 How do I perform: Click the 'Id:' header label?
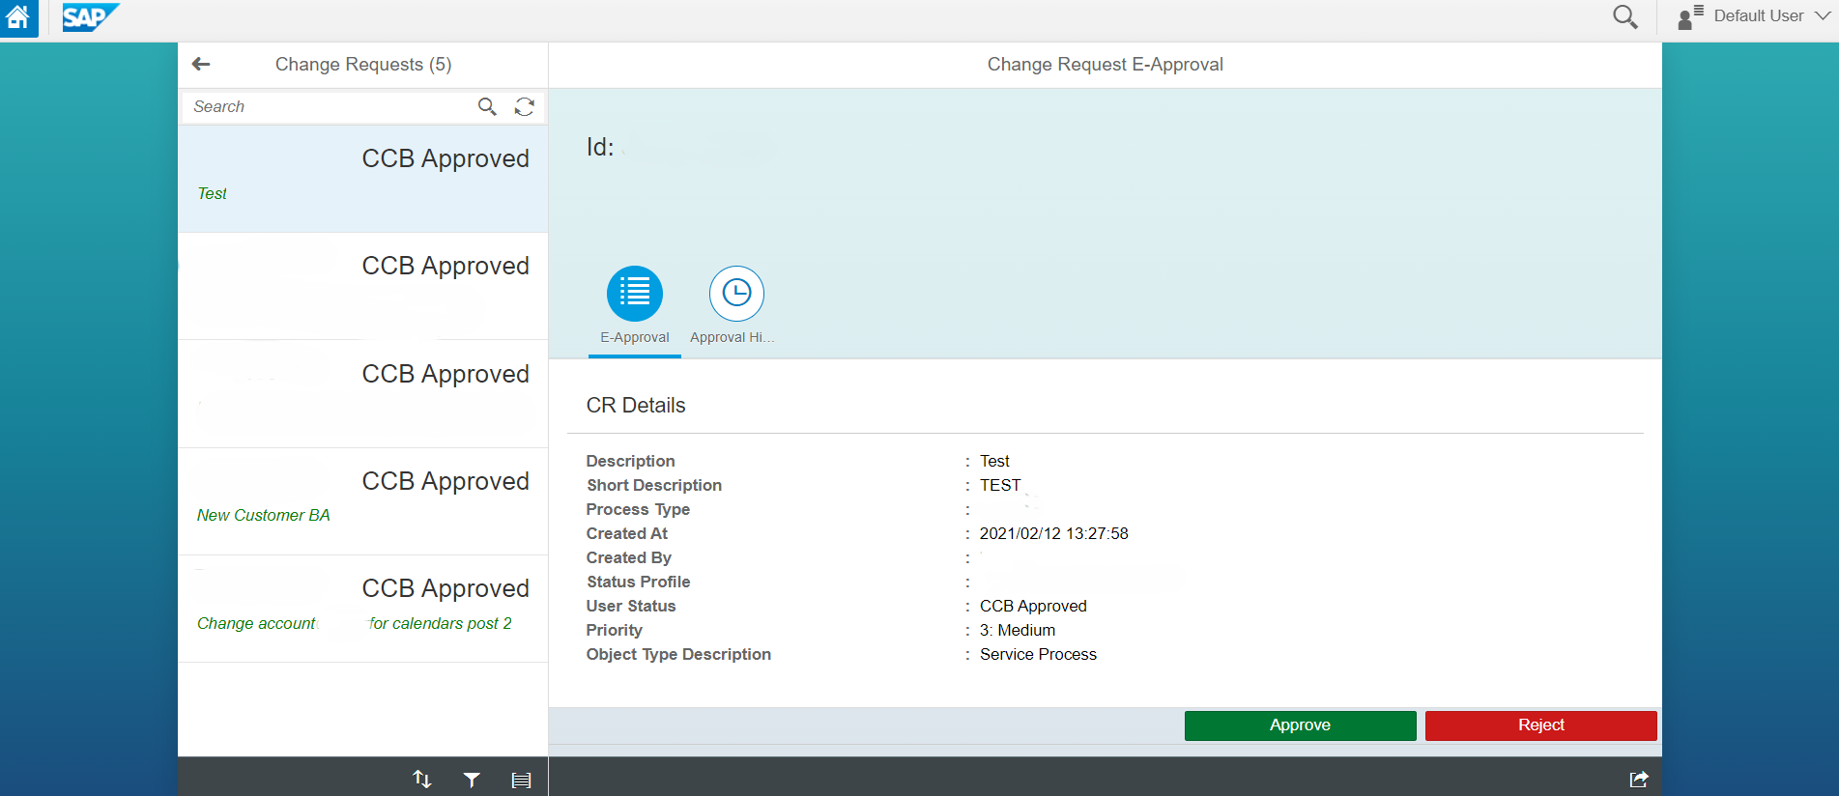pos(600,147)
